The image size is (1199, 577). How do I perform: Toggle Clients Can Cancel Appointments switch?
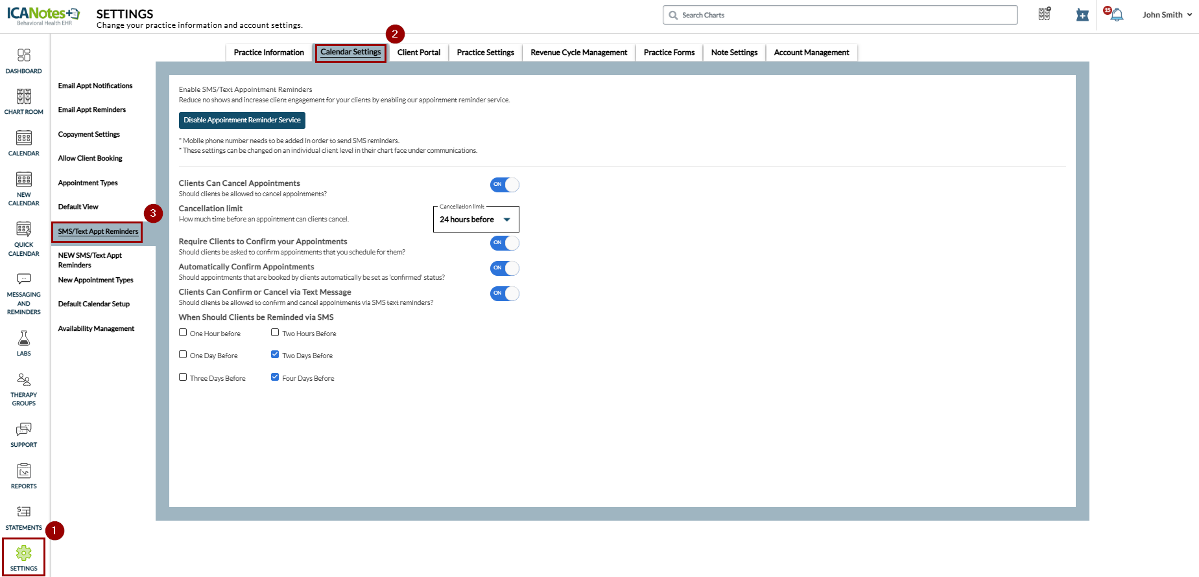(505, 185)
